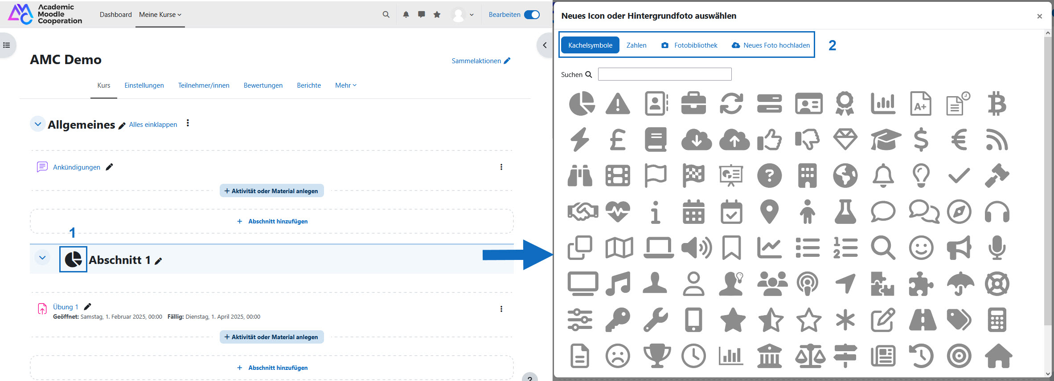Open the user avatar menu
Image resolution: width=1054 pixels, height=381 pixels.
pos(462,14)
